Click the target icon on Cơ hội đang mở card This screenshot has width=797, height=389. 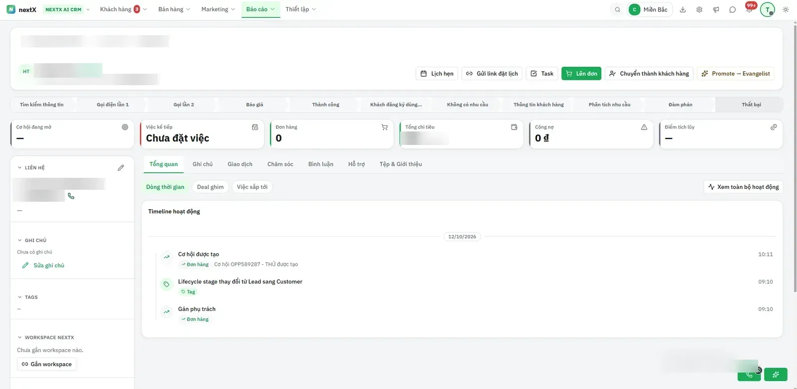click(125, 127)
